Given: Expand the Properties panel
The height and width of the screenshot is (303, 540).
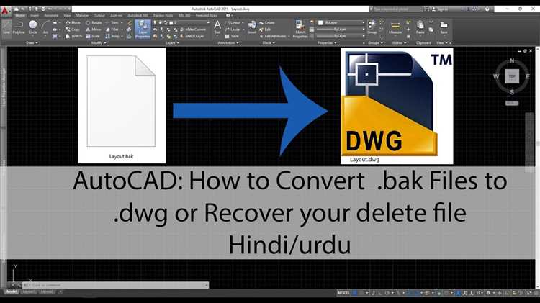Looking at the screenshot, I should (x=326, y=43).
